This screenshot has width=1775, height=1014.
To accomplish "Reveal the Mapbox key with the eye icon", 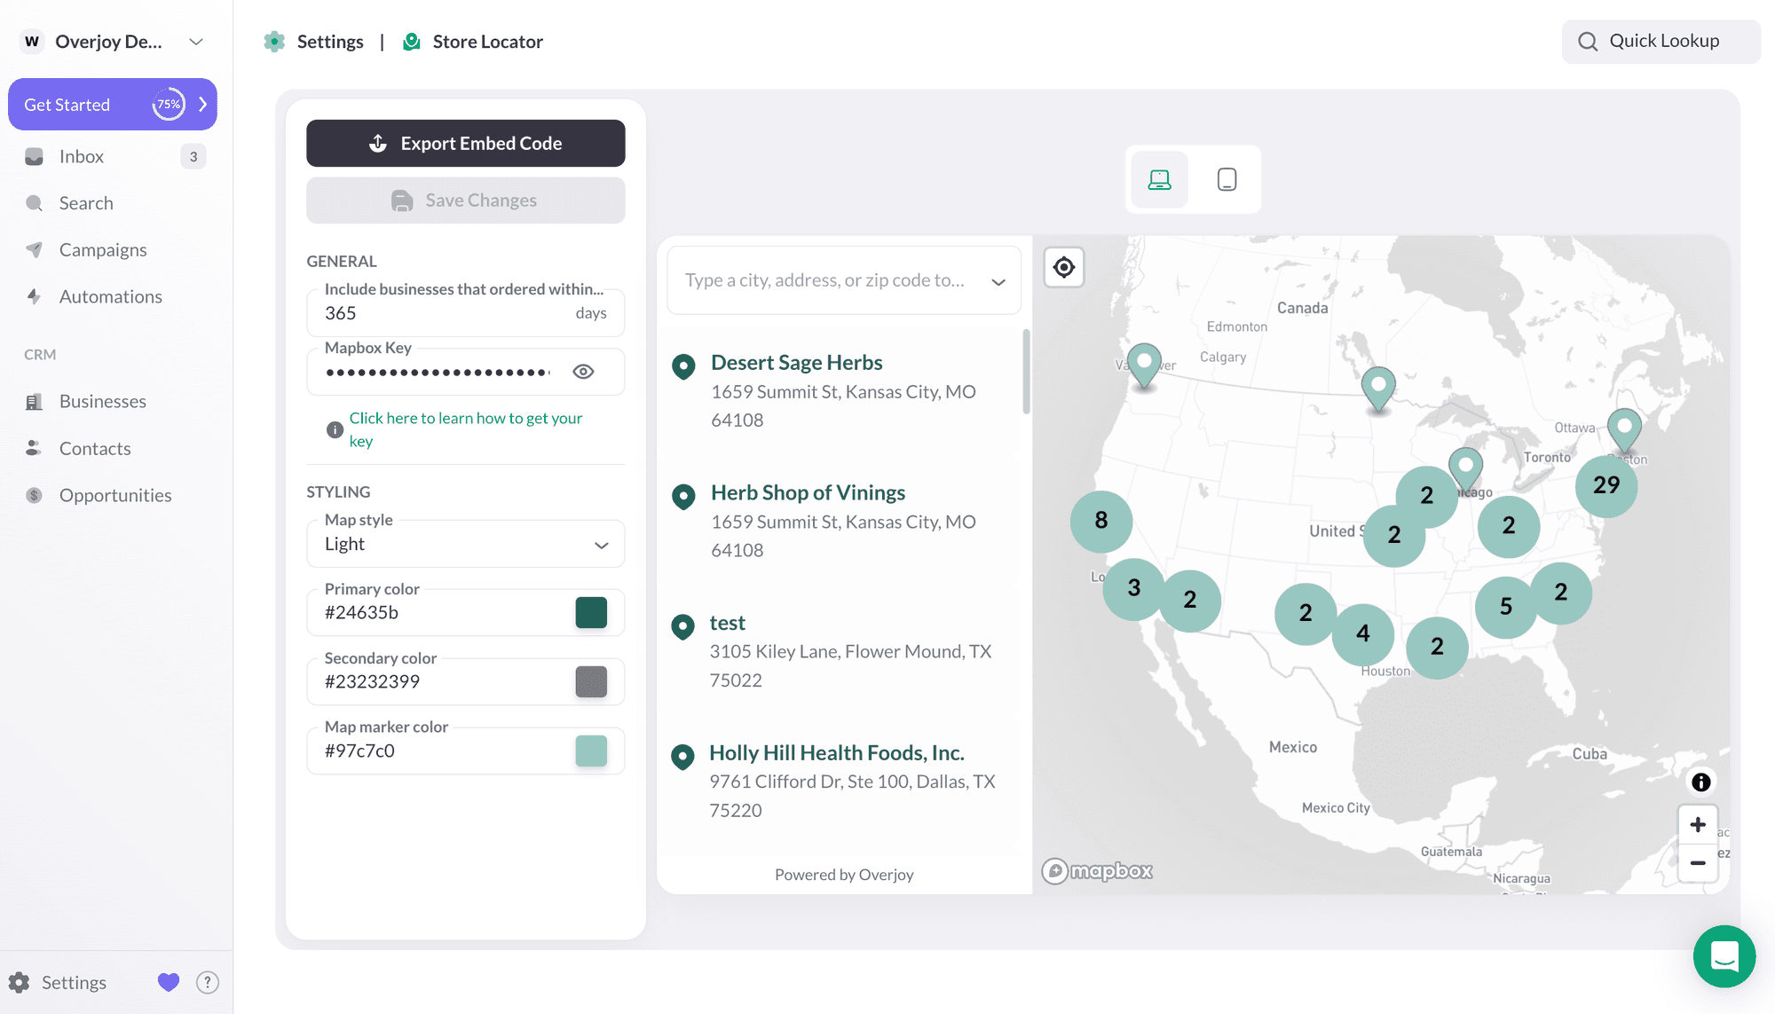I will click(583, 372).
